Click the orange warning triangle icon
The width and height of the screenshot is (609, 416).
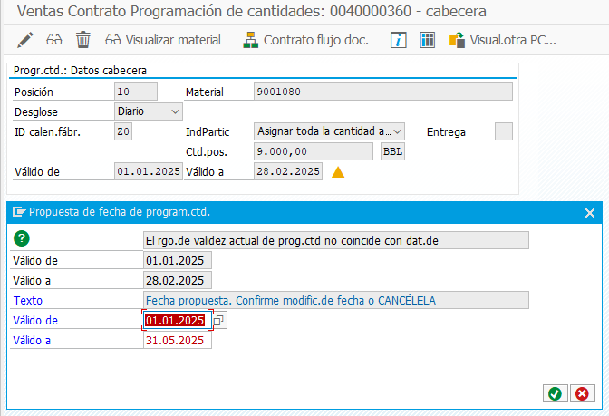pyautogui.click(x=338, y=172)
